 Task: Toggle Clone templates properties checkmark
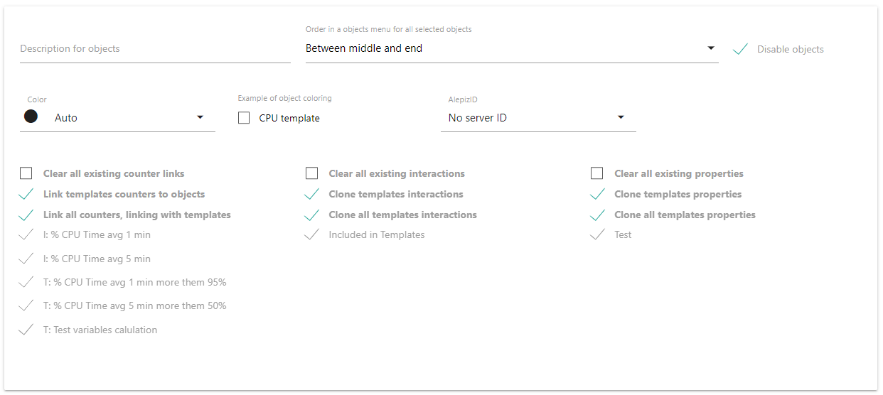pyautogui.click(x=597, y=194)
